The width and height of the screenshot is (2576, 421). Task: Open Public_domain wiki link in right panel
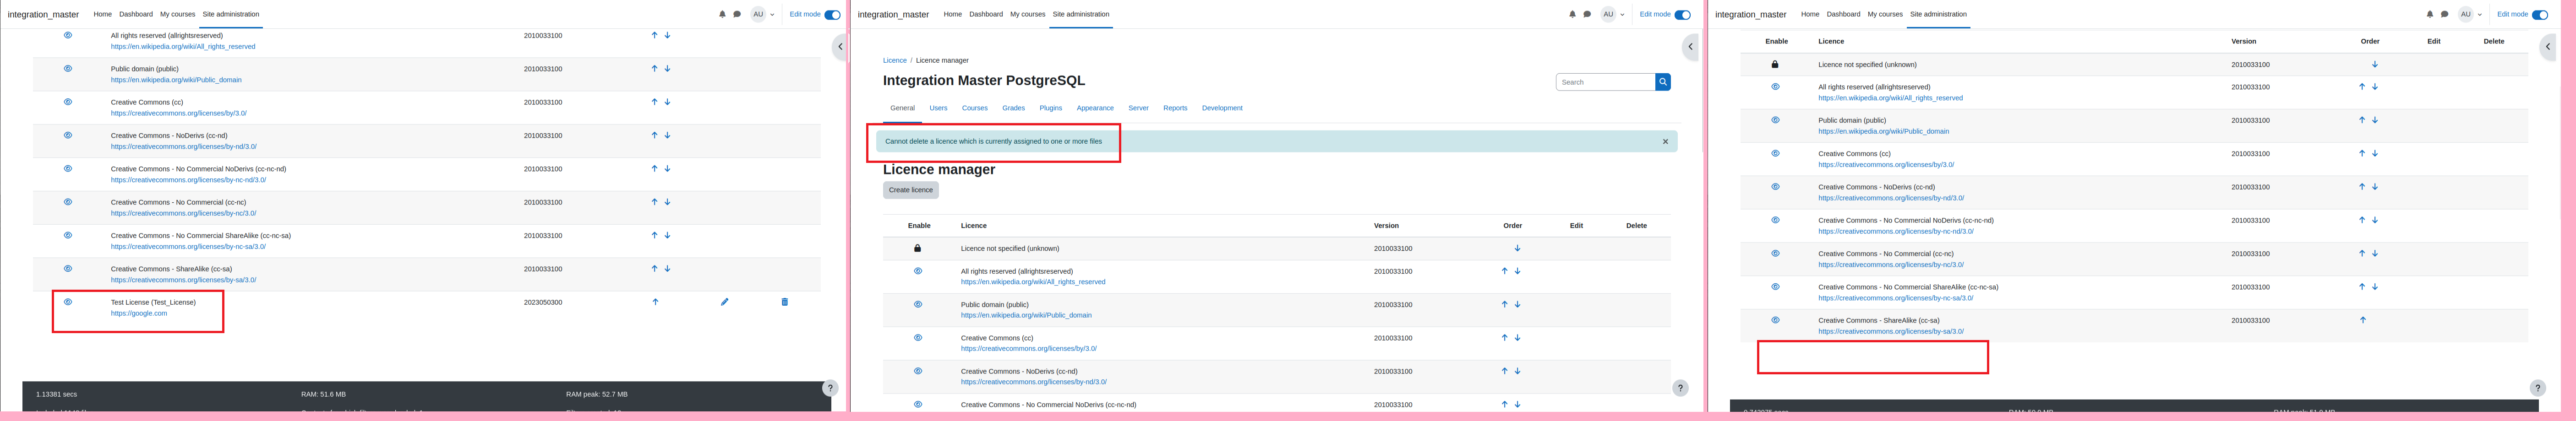[x=1883, y=131]
